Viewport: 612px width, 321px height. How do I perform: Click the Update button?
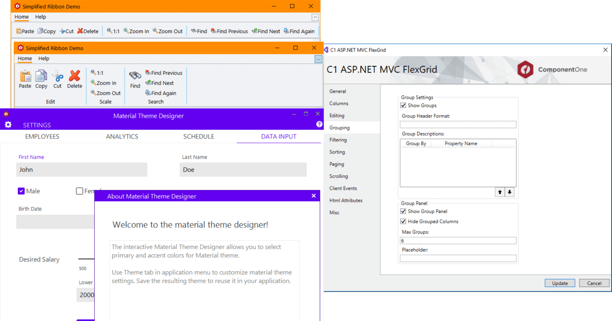pos(559,283)
